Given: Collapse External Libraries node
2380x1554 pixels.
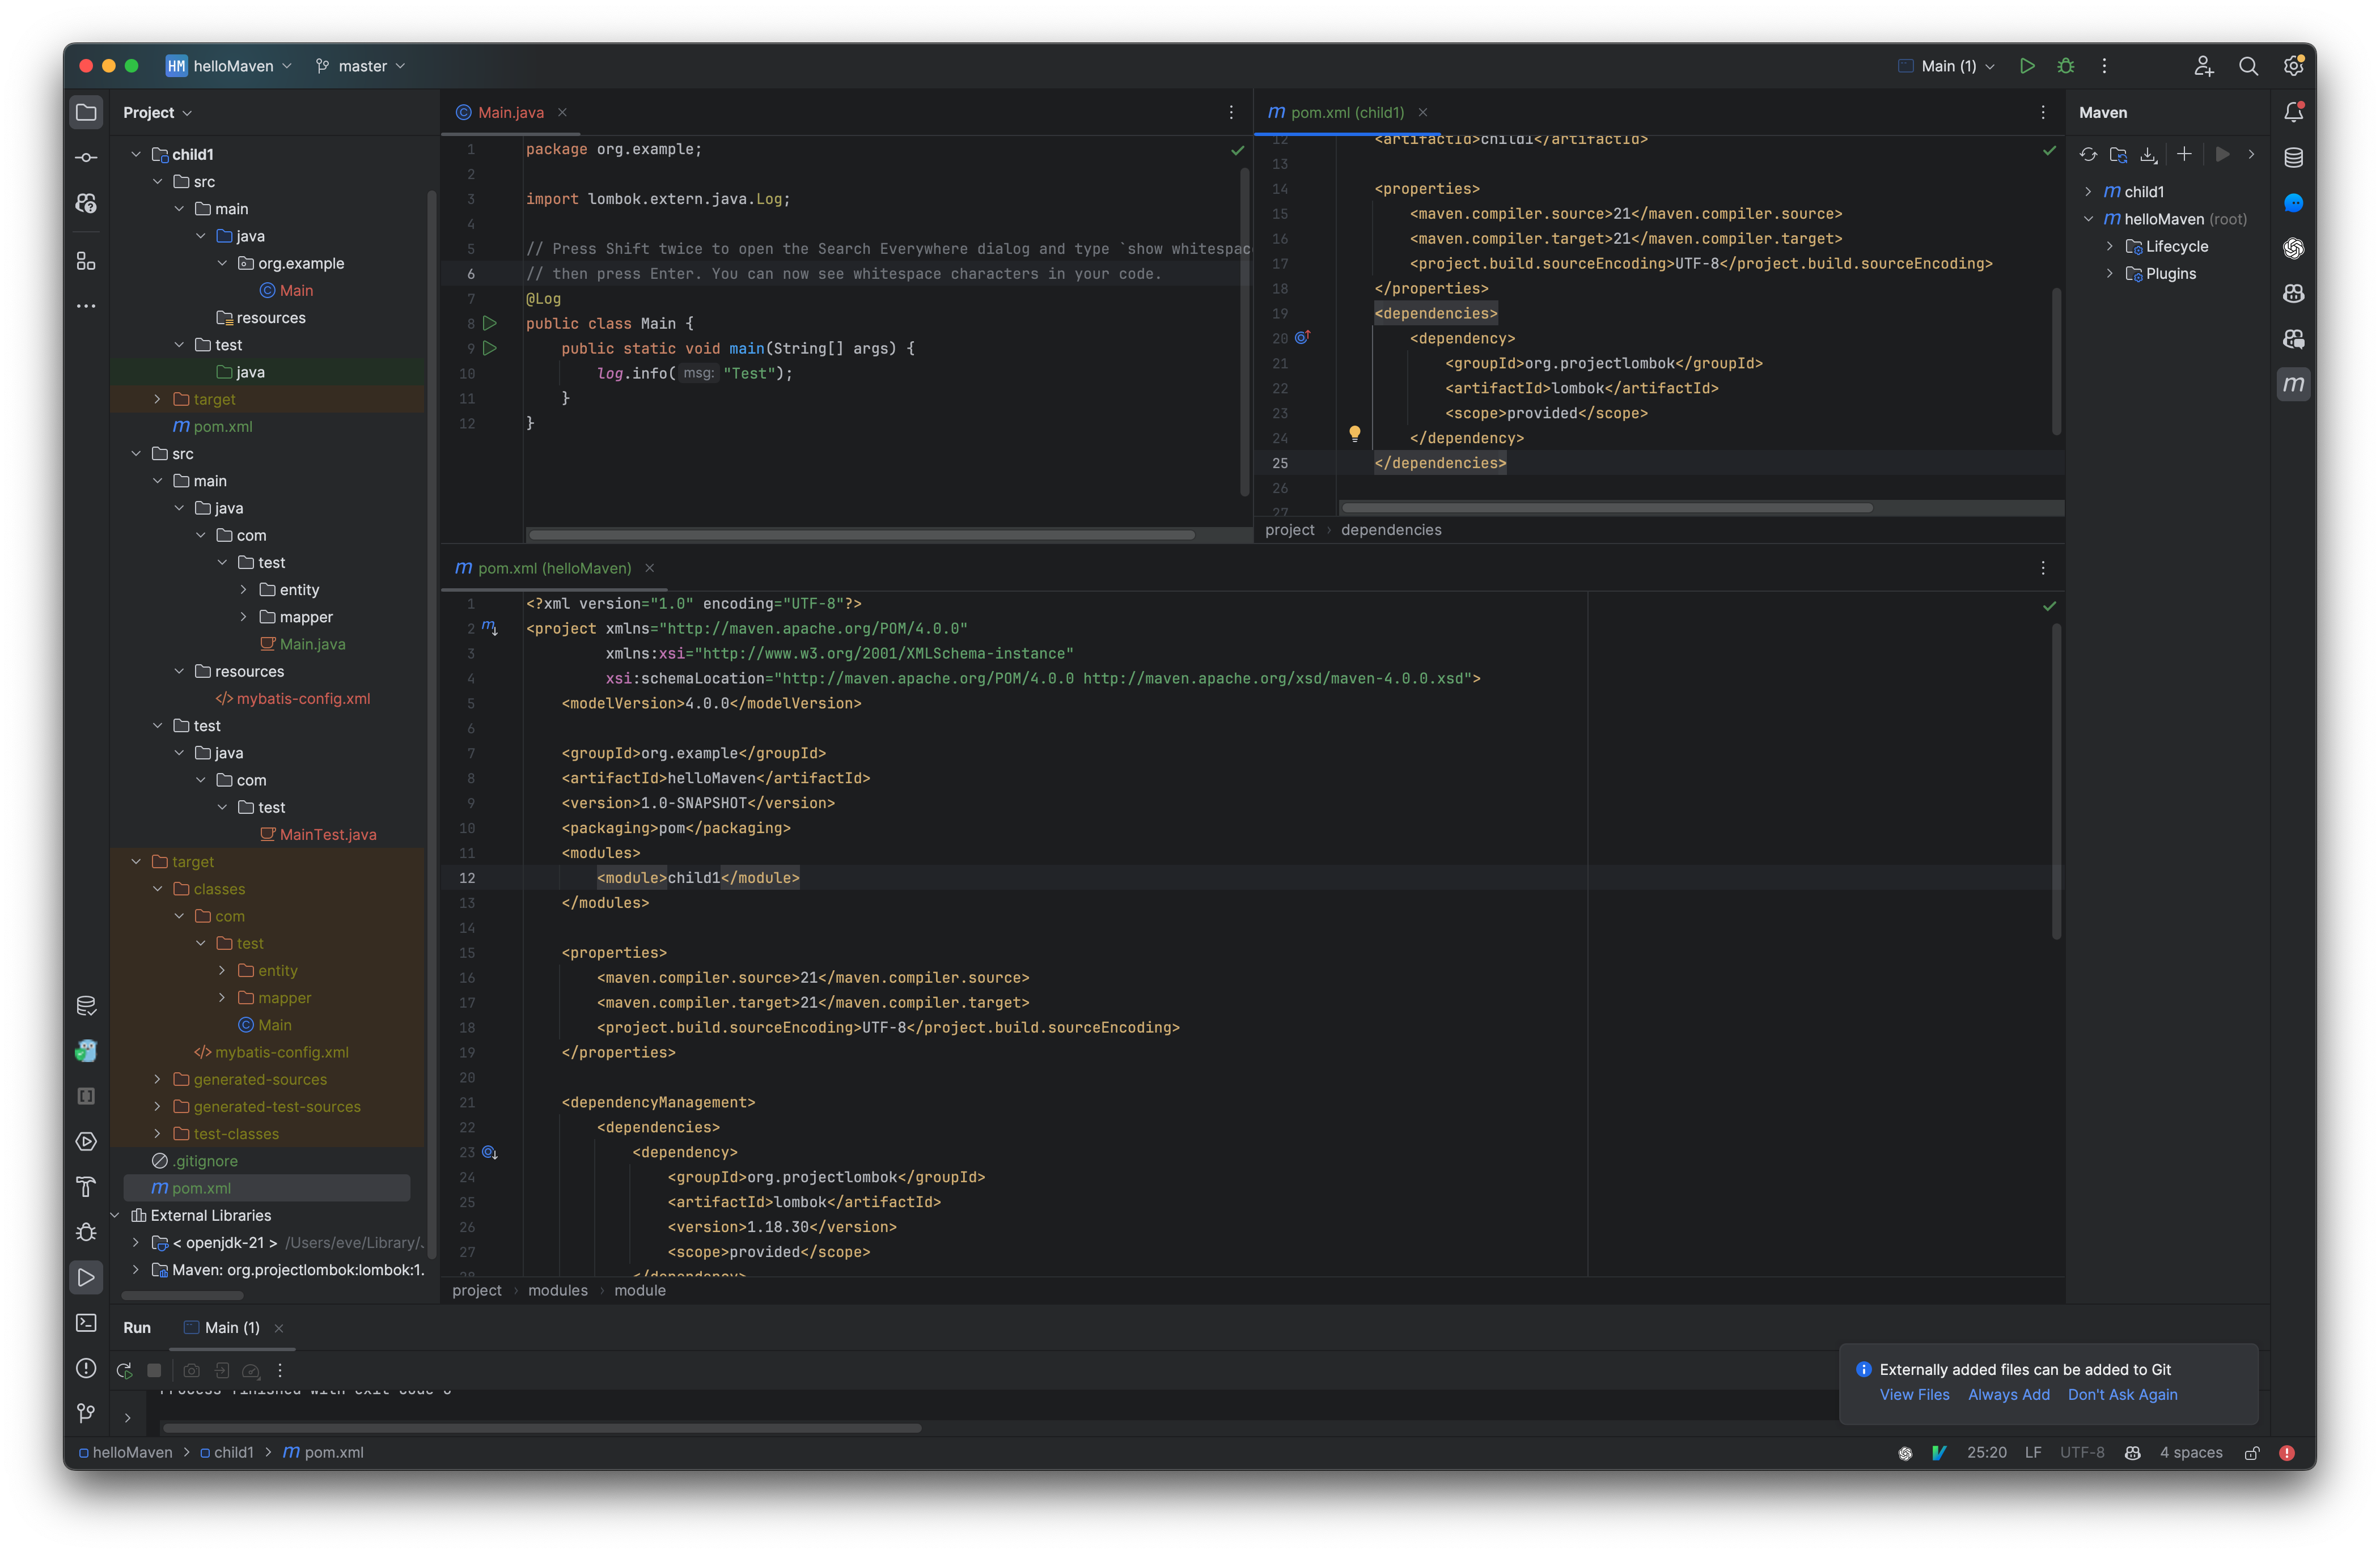Looking at the screenshot, I should click(115, 1215).
